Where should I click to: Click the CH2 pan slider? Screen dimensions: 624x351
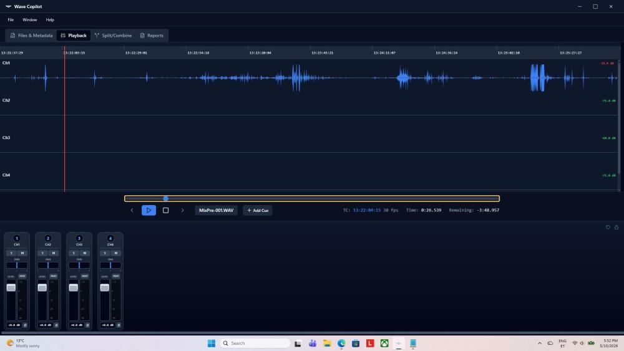[48, 265]
